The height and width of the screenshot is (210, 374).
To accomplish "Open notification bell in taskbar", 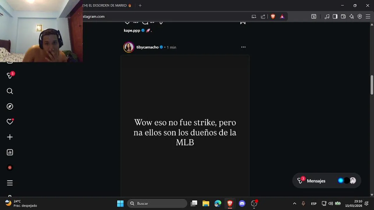I will [x=366, y=204].
